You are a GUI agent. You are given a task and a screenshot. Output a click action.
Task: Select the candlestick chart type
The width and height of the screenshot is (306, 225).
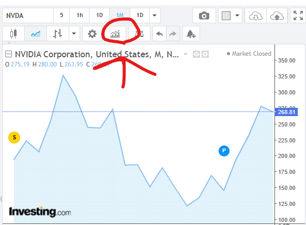coord(13,34)
